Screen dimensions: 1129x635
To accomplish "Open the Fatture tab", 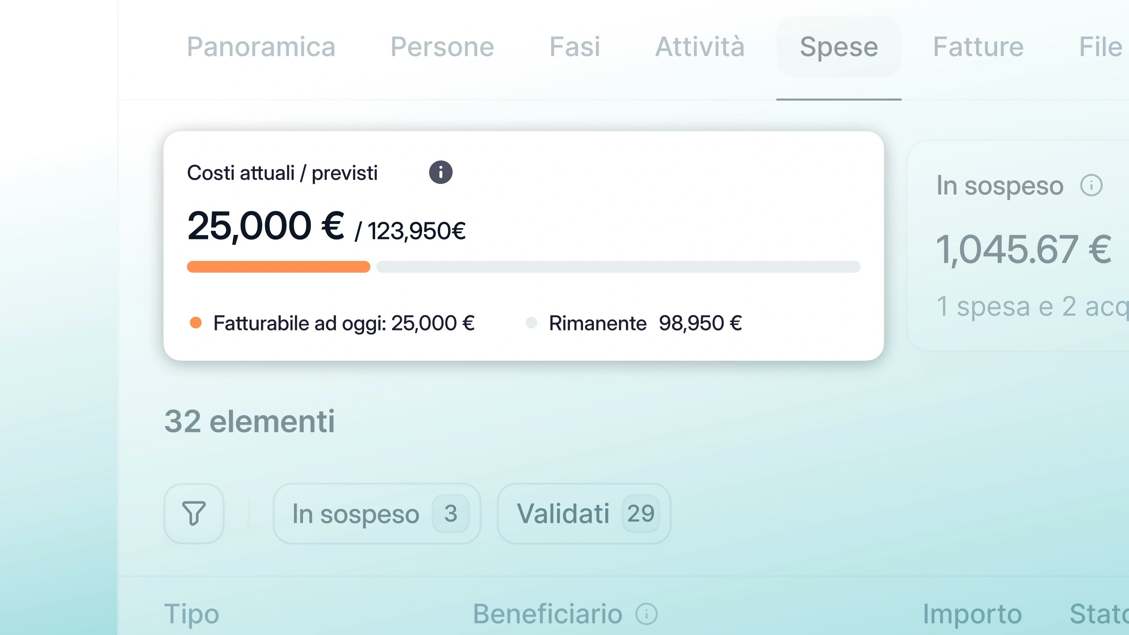I will (978, 47).
